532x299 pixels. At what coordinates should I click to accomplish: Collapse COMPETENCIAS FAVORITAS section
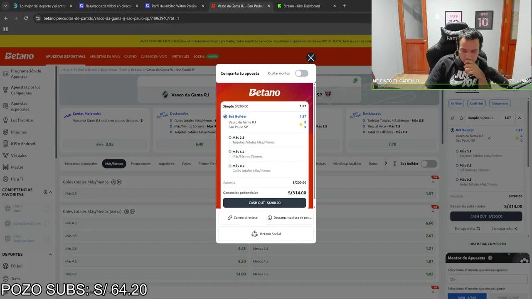tap(50, 192)
